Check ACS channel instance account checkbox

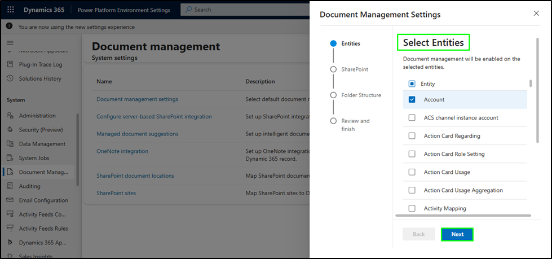tap(412, 118)
